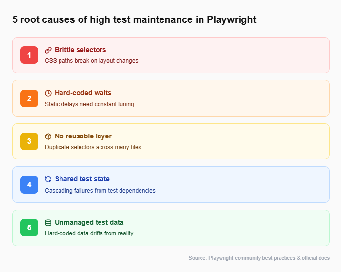Image resolution: width=341 pixels, height=272 pixels.
Task: Click 'Cascading failures from test dependencies' description
Action: (100, 190)
